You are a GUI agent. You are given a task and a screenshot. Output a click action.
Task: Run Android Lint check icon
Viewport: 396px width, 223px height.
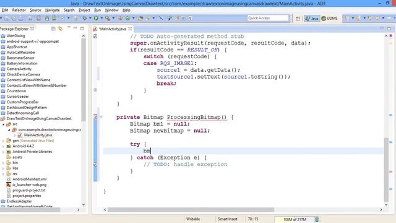click(x=62, y=18)
